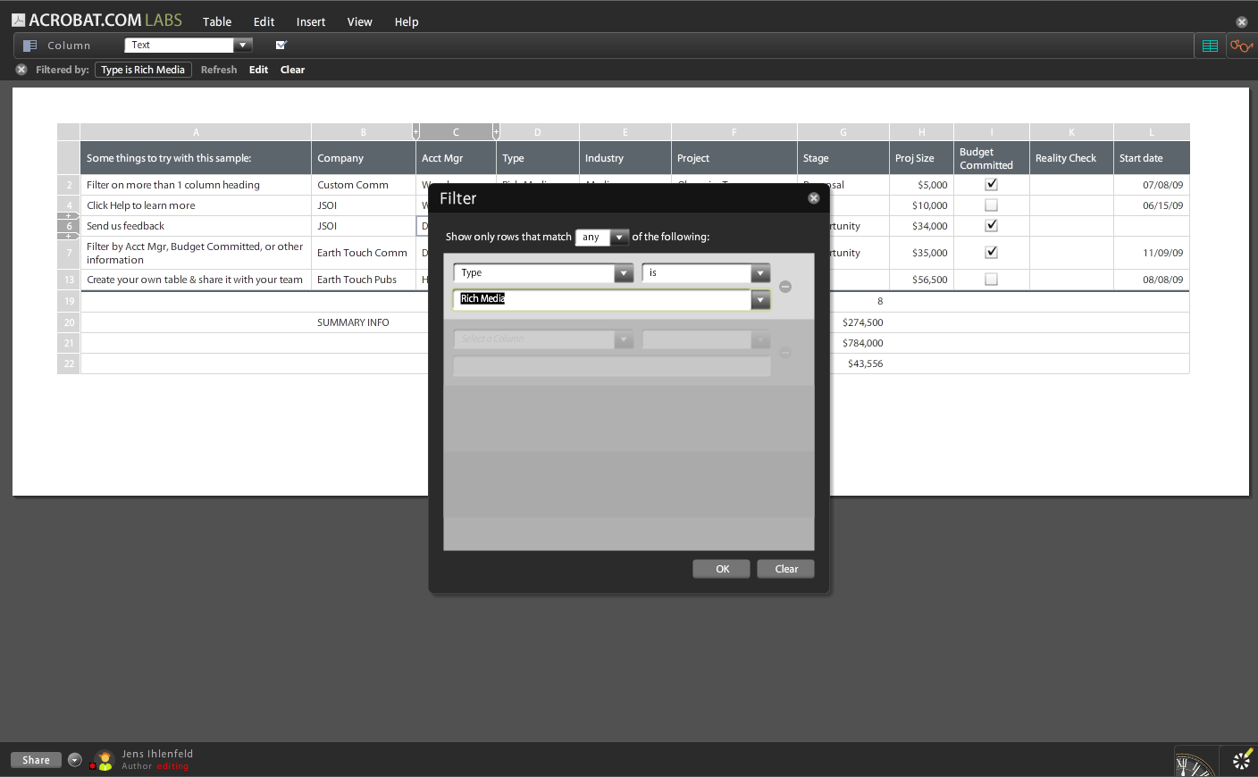
Task: Click Jens Ihlenfeld's author avatar icon
Action: pos(103,760)
